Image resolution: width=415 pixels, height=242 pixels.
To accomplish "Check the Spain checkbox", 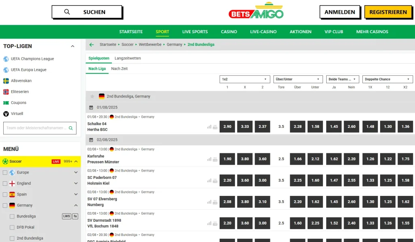I will [x=5, y=194].
